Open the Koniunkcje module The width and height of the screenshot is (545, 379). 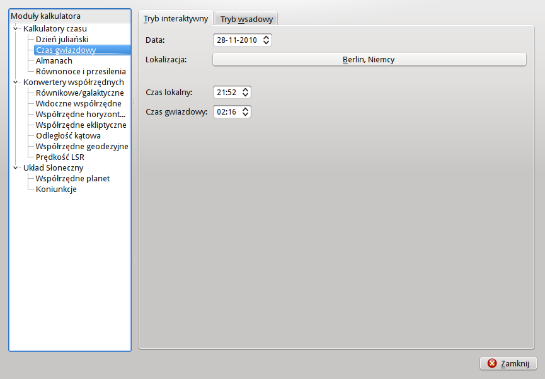56,189
